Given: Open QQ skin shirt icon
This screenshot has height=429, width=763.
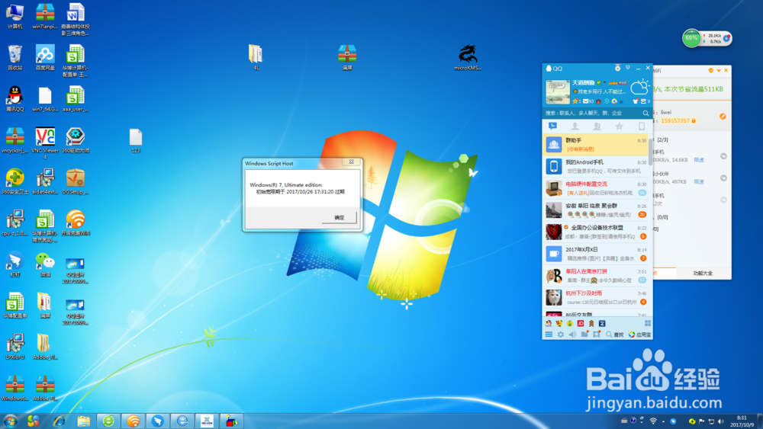Looking at the screenshot, I should [x=635, y=101].
